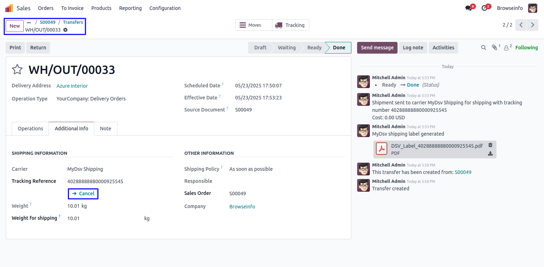Download the DSV label PDF file
Viewport: 544px width, 267px height.
pyautogui.click(x=490, y=153)
